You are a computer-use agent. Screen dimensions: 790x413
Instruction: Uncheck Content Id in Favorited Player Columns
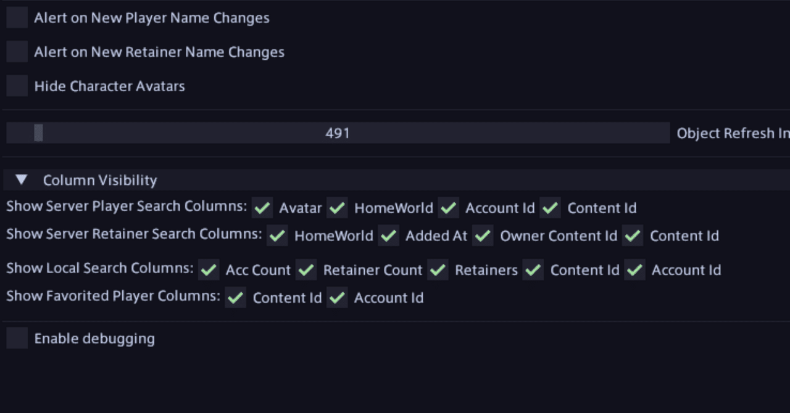[x=236, y=298]
